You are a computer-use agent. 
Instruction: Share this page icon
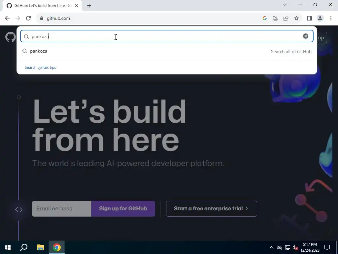click(286, 19)
